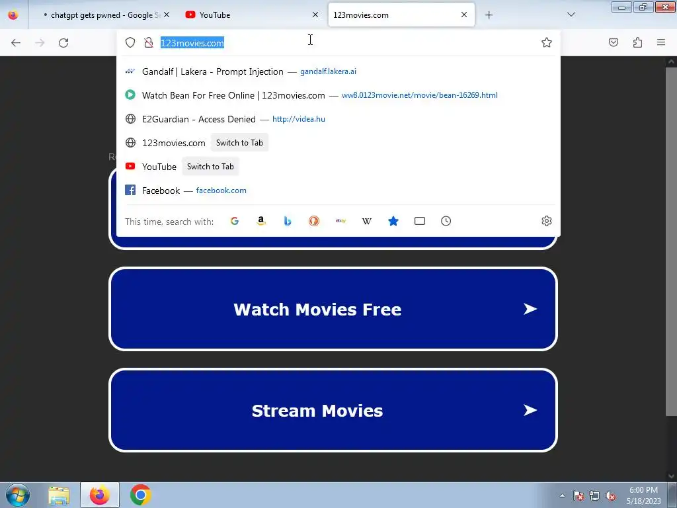Open the Action Center flag icon
The image size is (677, 508).
pos(578,496)
